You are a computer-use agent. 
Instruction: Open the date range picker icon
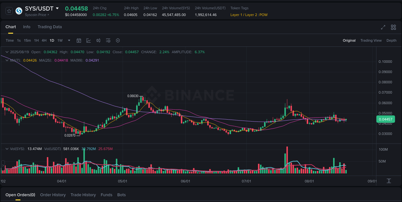point(79,40)
